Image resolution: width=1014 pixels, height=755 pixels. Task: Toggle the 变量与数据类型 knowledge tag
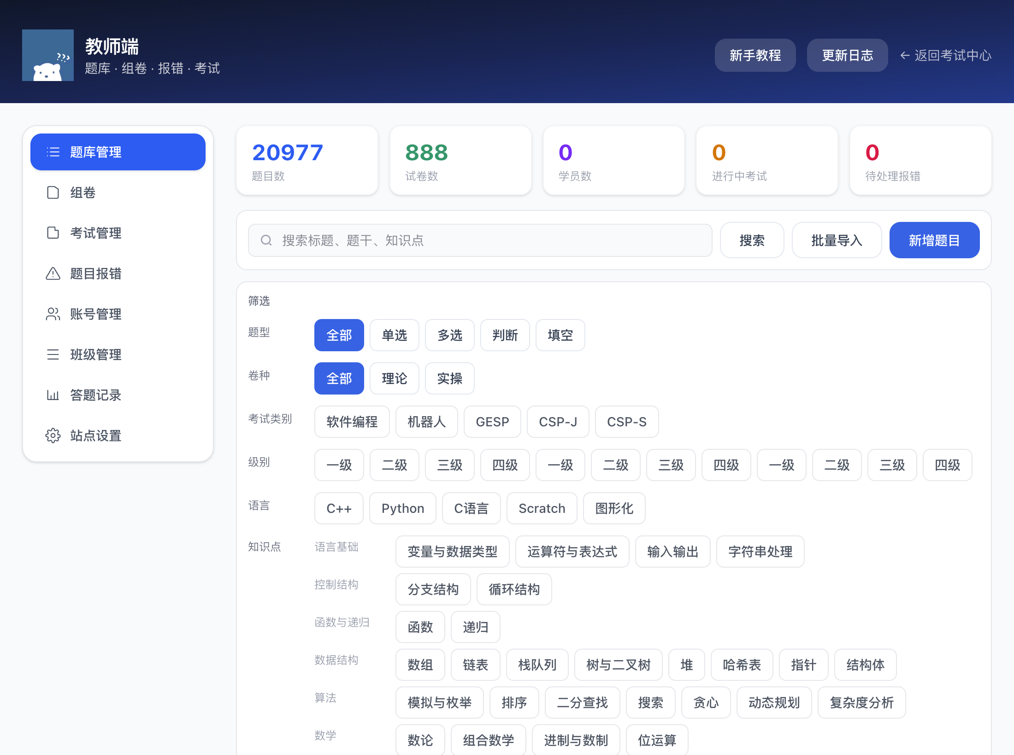click(x=453, y=552)
